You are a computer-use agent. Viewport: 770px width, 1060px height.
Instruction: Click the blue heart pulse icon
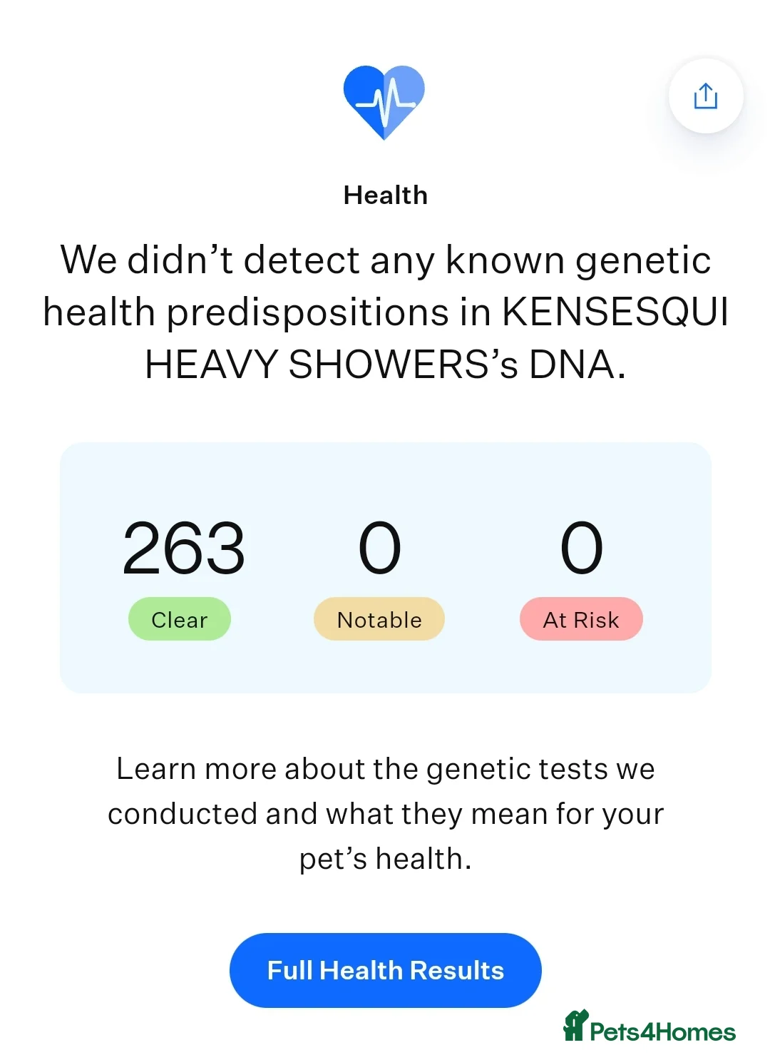point(384,102)
